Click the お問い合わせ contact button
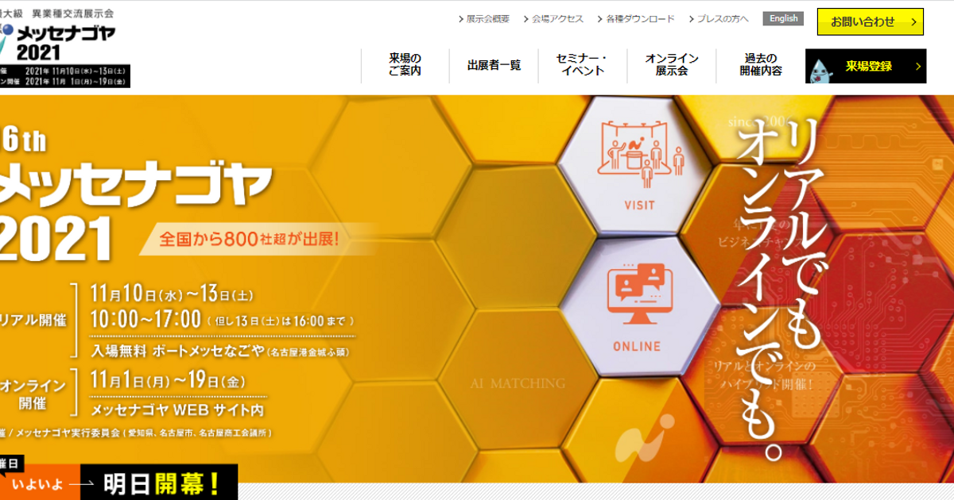 pyautogui.click(x=871, y=21)
